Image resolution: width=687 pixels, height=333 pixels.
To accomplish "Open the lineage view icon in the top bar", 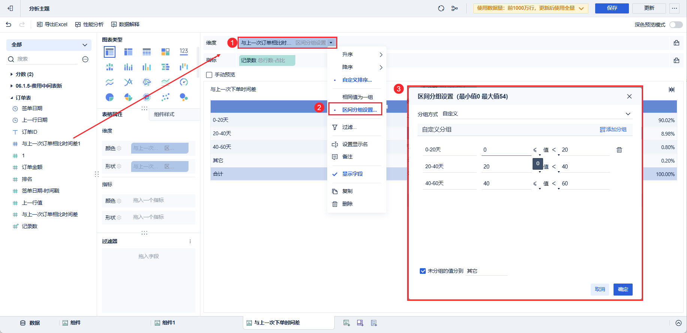I will (455, 8).
